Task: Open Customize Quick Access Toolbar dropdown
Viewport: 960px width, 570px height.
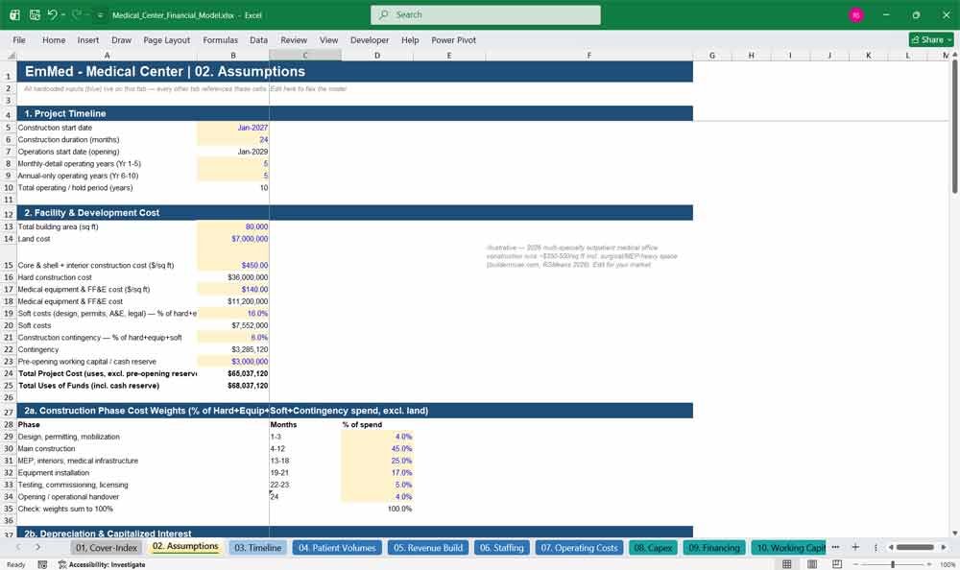Action: tap(101, 15)
